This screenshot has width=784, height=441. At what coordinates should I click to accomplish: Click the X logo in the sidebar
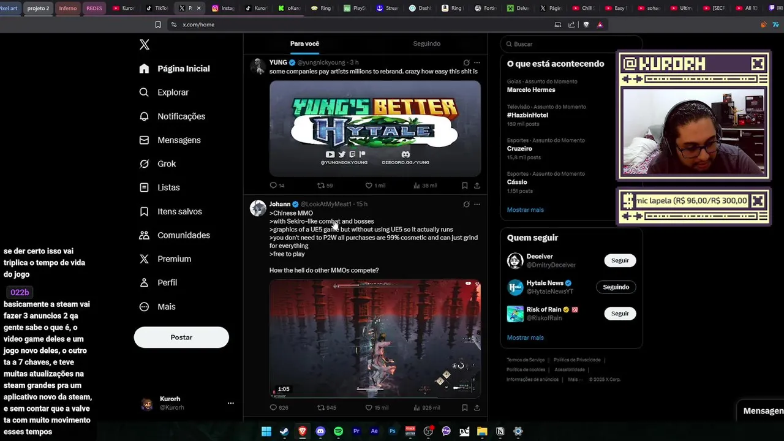pos(145,44)
